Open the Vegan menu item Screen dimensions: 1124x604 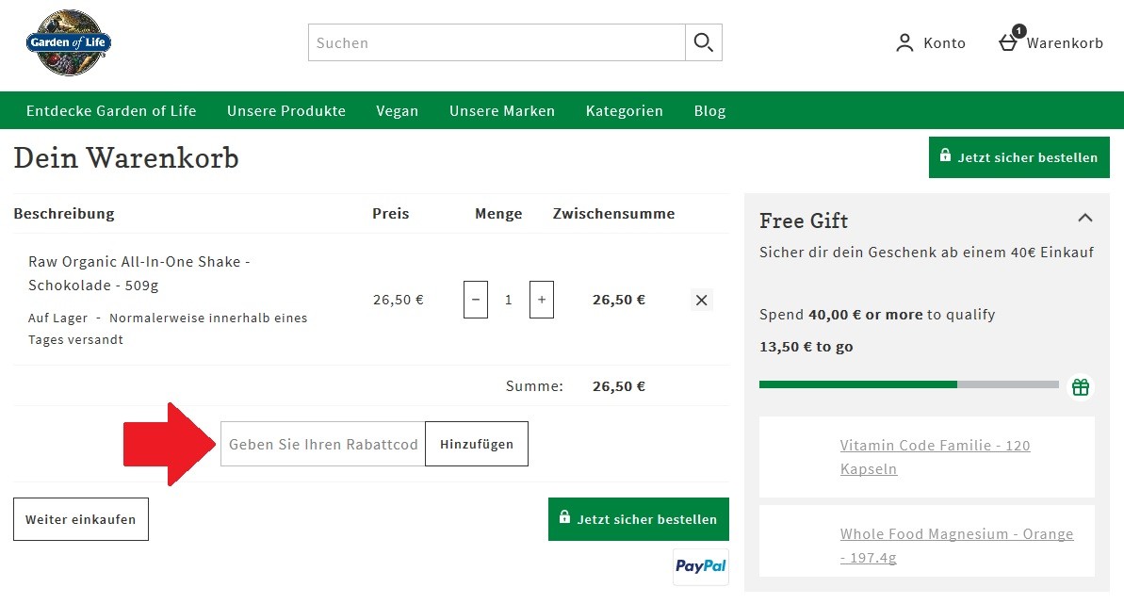398,110
